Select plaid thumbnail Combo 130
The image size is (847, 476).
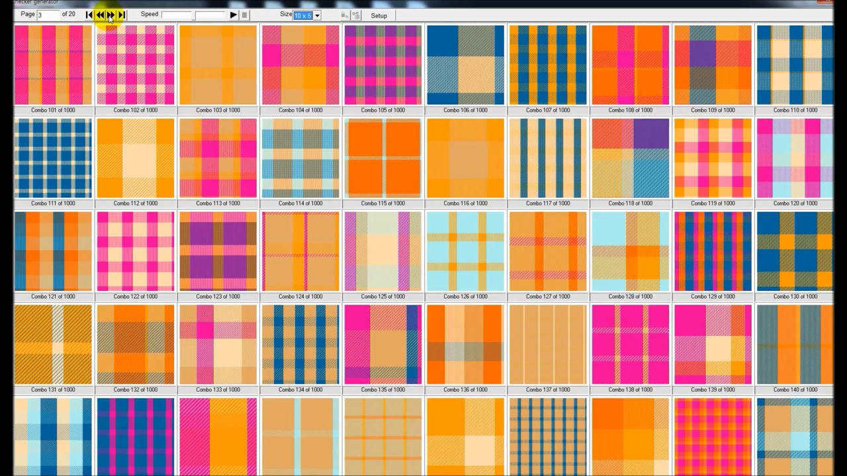pyautogui.click(x=795, y=251)
